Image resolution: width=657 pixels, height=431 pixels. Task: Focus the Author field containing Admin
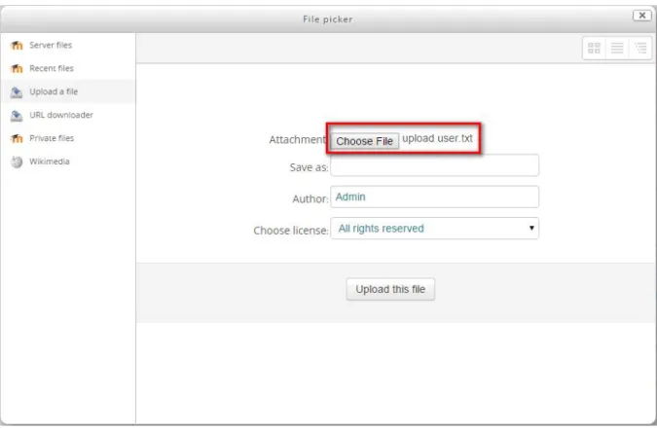(434, 197)
